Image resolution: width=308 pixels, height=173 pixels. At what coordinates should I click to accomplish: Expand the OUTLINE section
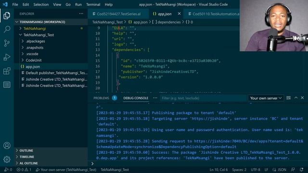click(x=51, y=150)
